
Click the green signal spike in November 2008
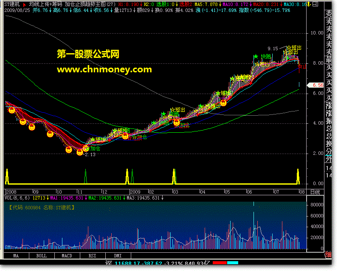(86, 176)
